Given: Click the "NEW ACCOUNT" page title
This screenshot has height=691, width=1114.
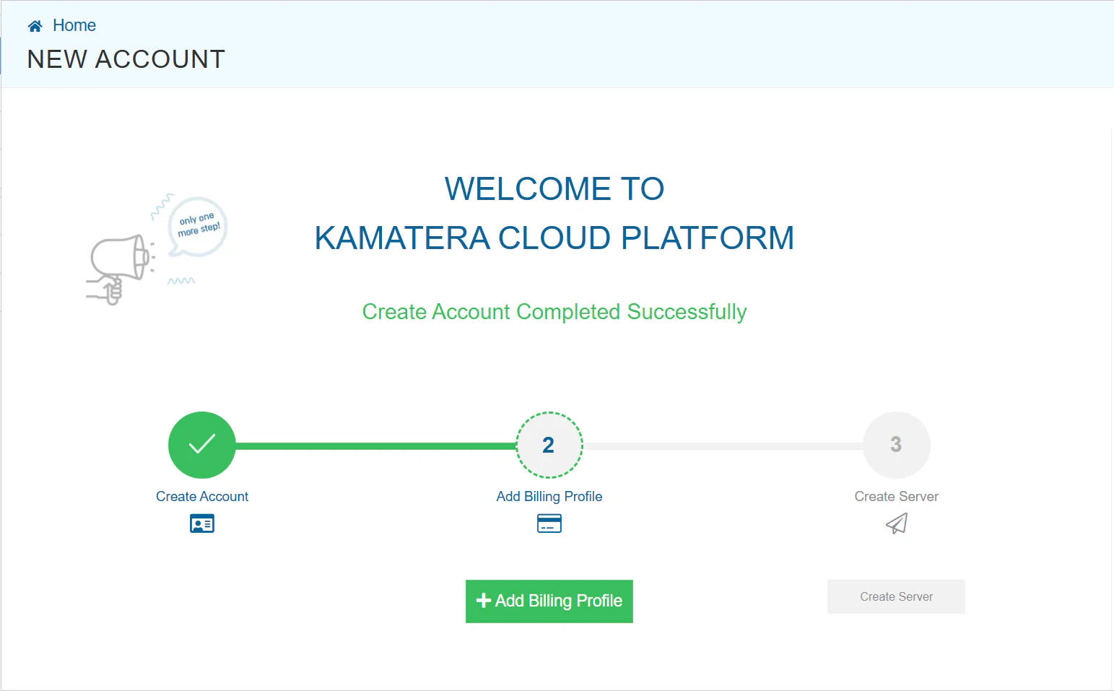Looking at the screenshot, I should 126,59.
